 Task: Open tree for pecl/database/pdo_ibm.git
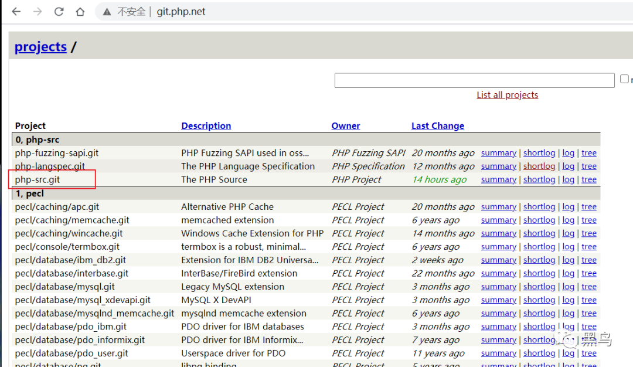click(588, 327)
